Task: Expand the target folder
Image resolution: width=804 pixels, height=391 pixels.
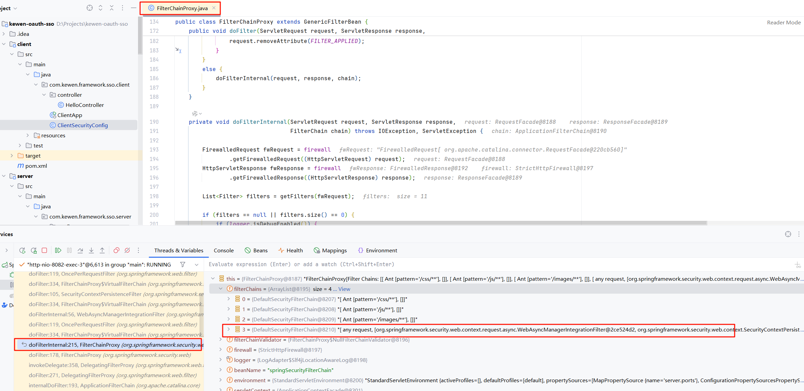Action: tap(12, 156)
